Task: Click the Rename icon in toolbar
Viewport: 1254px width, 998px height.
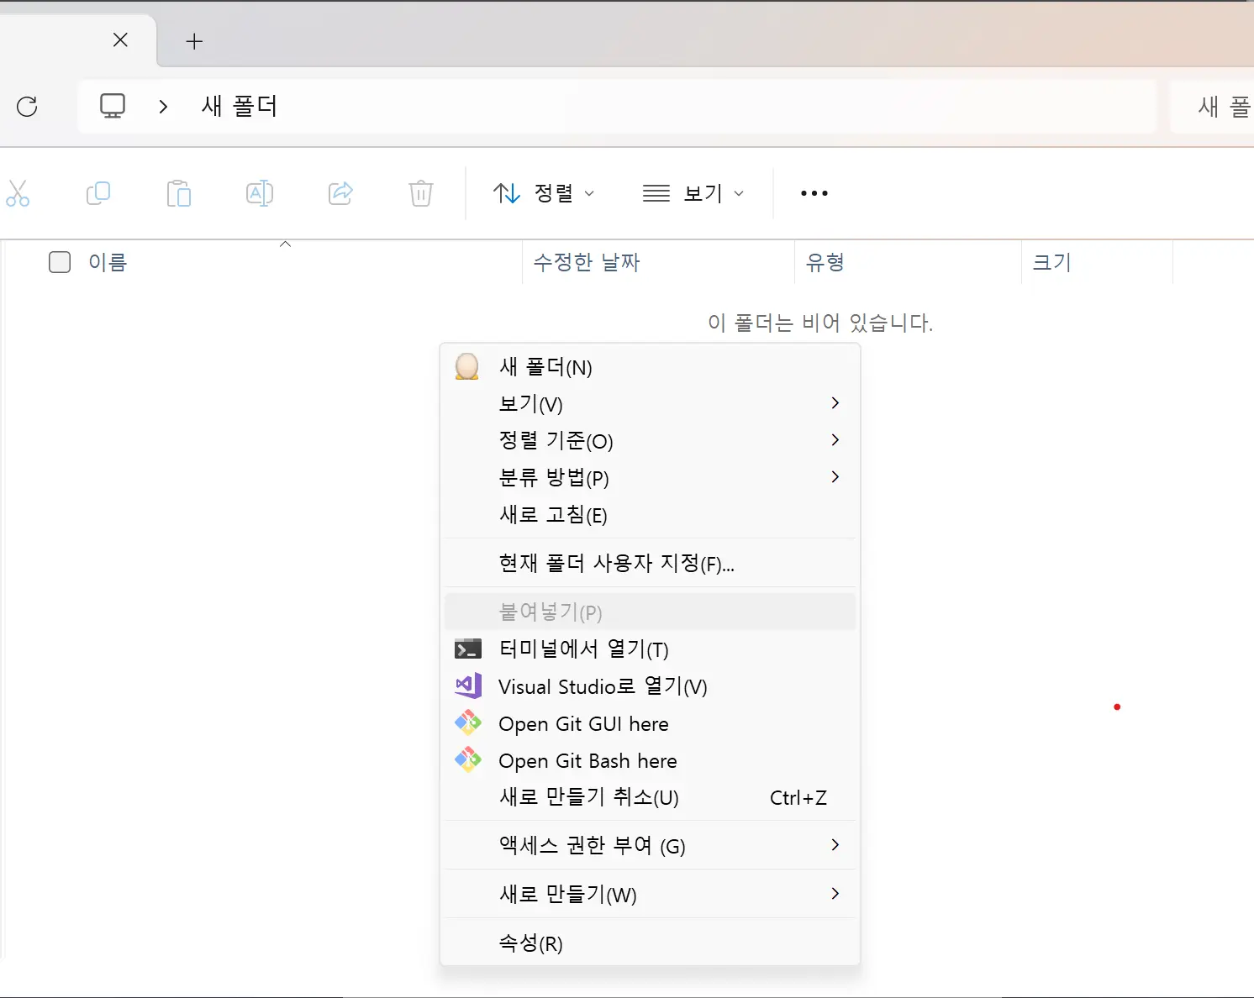Action: pos(260,193)
